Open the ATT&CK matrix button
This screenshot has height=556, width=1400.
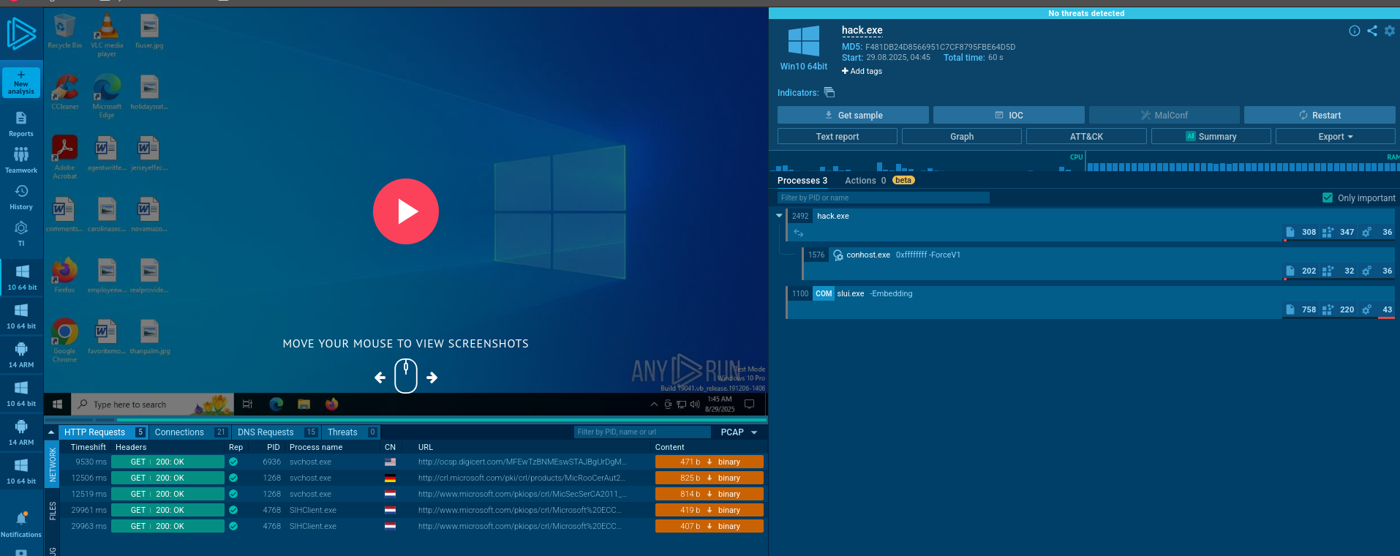[x=1086, y=136]
